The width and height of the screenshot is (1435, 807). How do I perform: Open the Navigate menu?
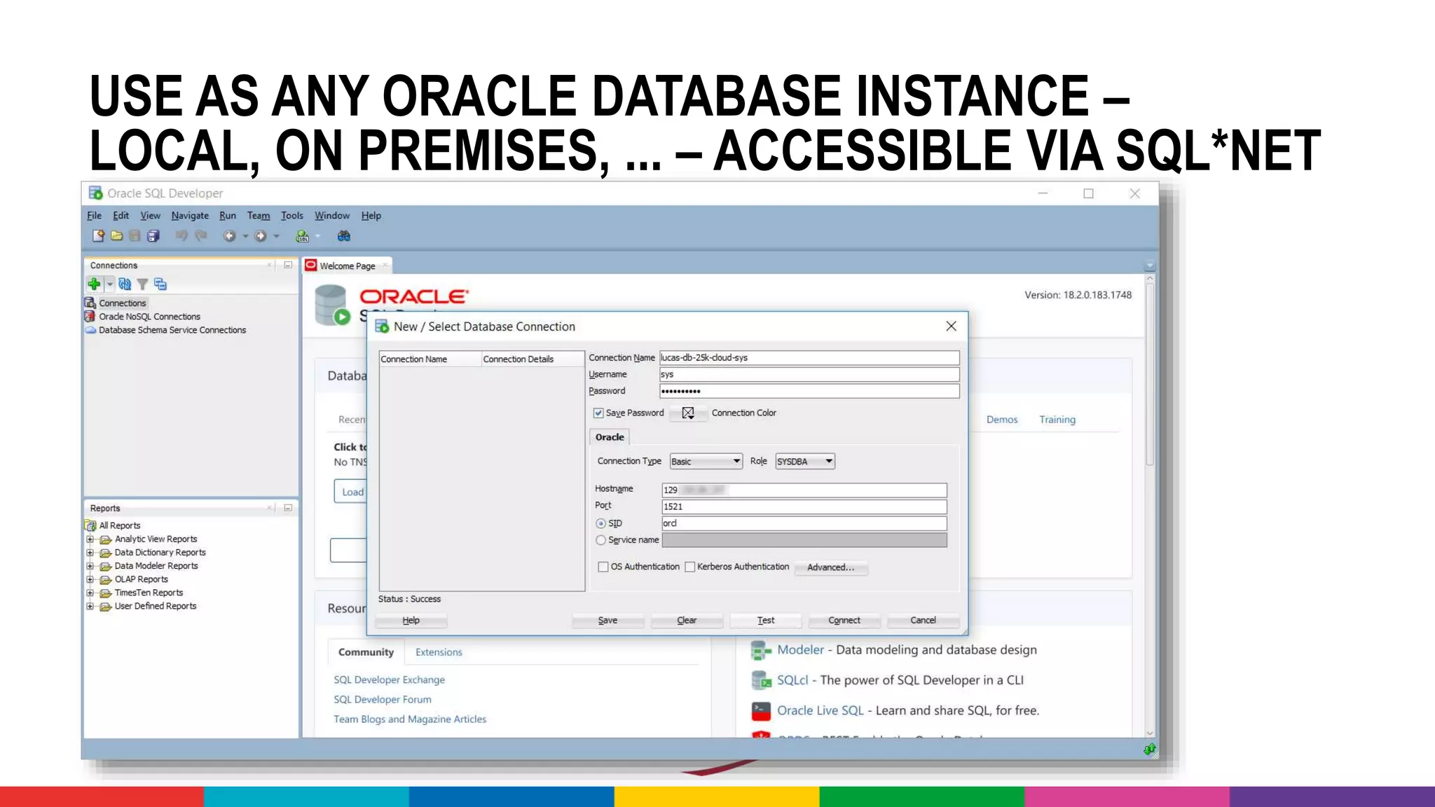(190, 216)
